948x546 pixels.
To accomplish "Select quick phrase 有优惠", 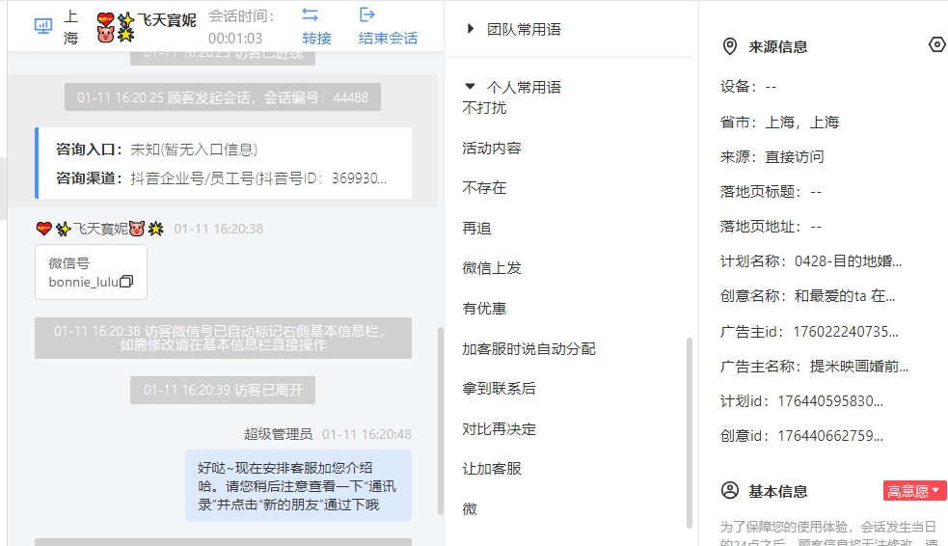I will click(x=484, y=309).
